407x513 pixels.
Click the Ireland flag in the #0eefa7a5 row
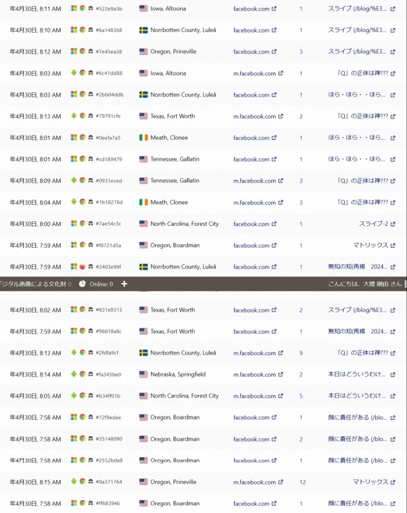(x=143, y=138)
